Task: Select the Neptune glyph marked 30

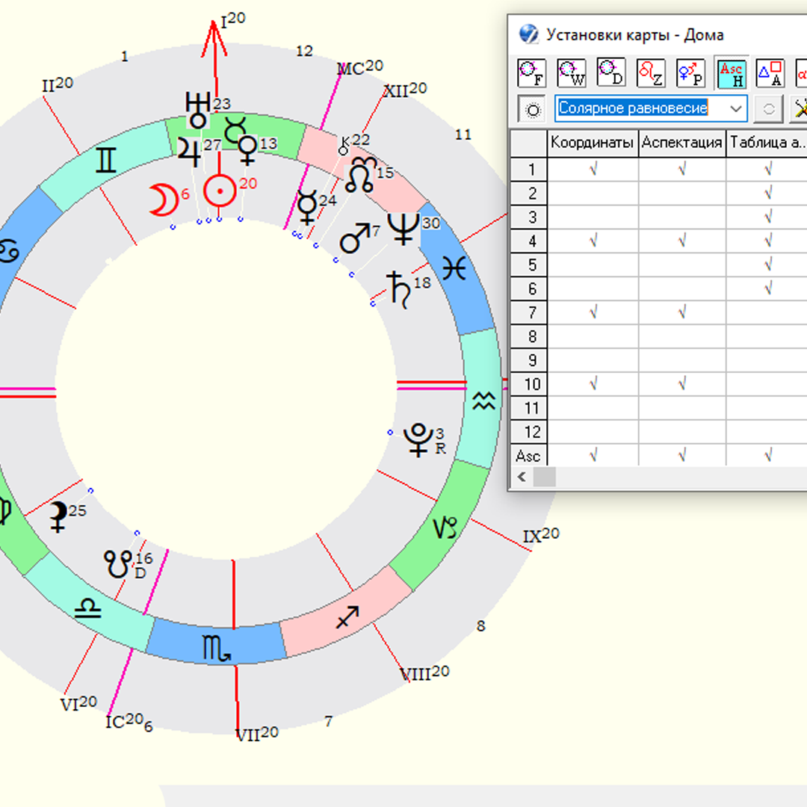Action: (403, 229)
